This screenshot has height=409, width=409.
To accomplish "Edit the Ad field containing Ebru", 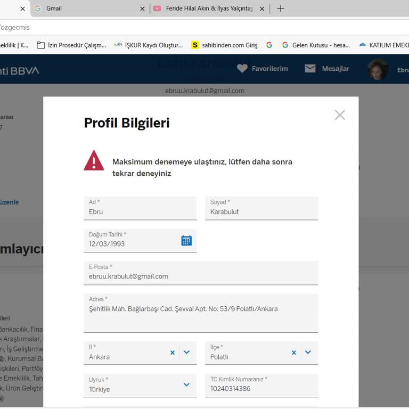I will pos(140,208).
